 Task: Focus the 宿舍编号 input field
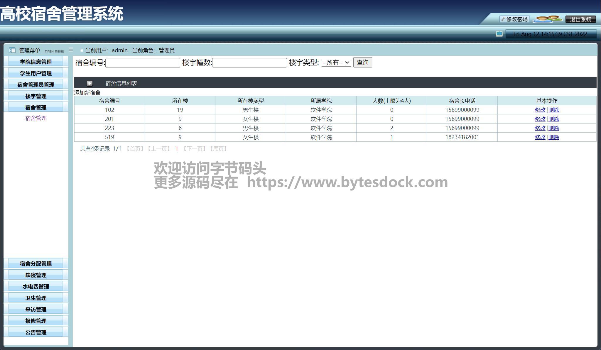pos(143,63)
